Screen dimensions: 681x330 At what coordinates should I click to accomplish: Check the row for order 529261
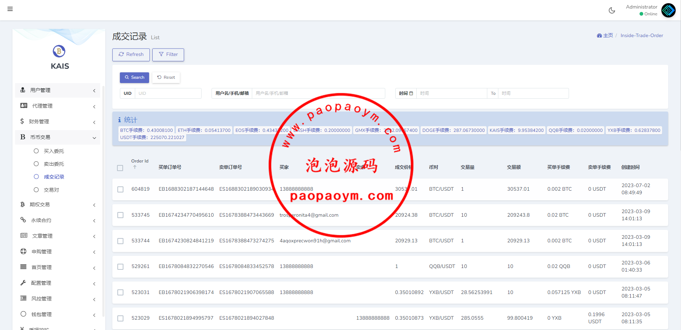point(121,267)
